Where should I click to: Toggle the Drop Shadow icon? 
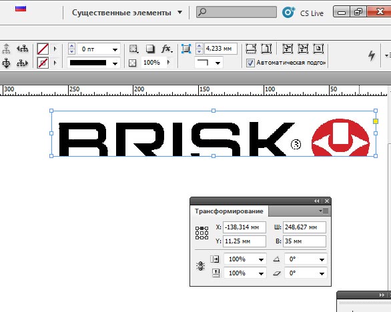point(150,49)
